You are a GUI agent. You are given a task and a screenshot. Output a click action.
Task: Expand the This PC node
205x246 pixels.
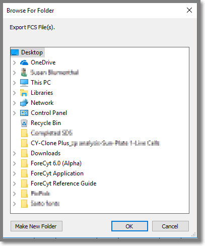coord(15,83)
